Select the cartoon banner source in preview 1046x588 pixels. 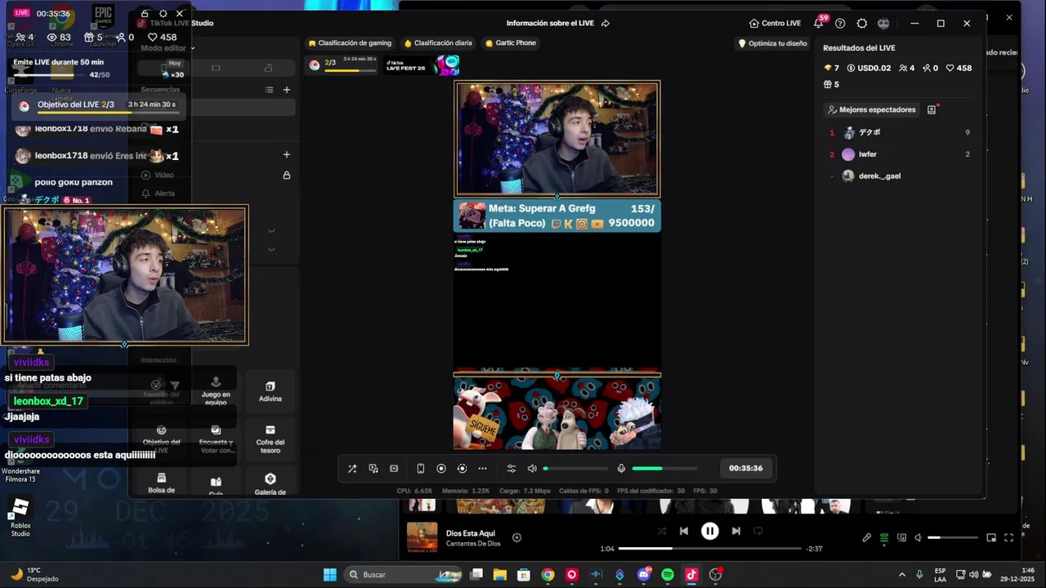[557, 412]
